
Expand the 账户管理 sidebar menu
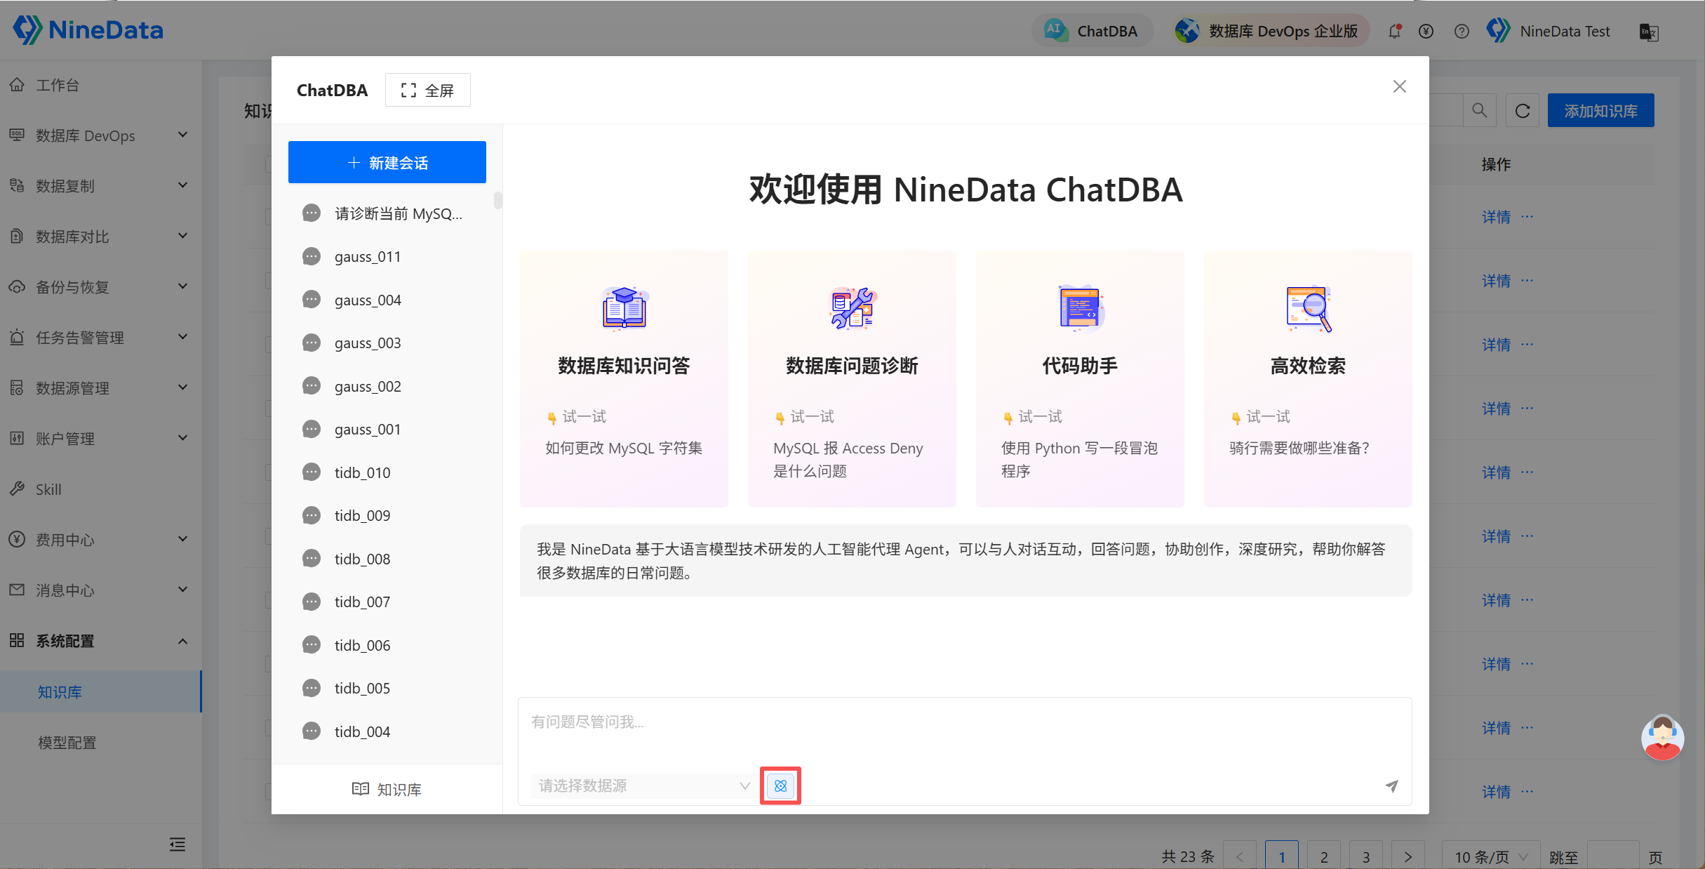pyautogui.click(x=101, y=439)
